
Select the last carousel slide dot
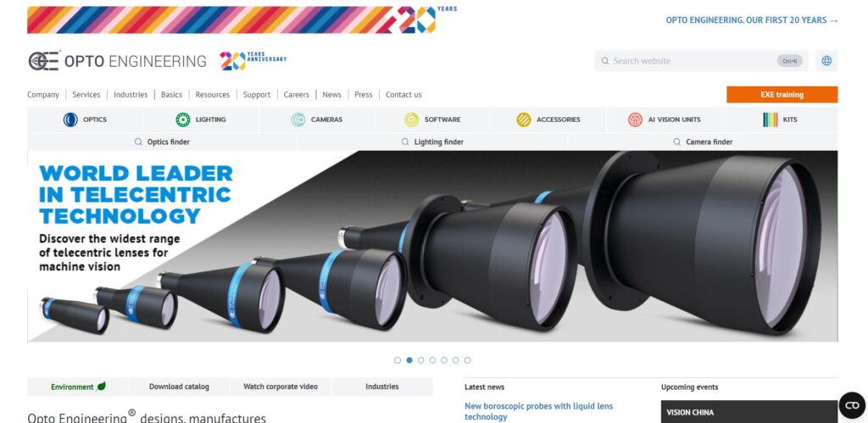point(467,360)
